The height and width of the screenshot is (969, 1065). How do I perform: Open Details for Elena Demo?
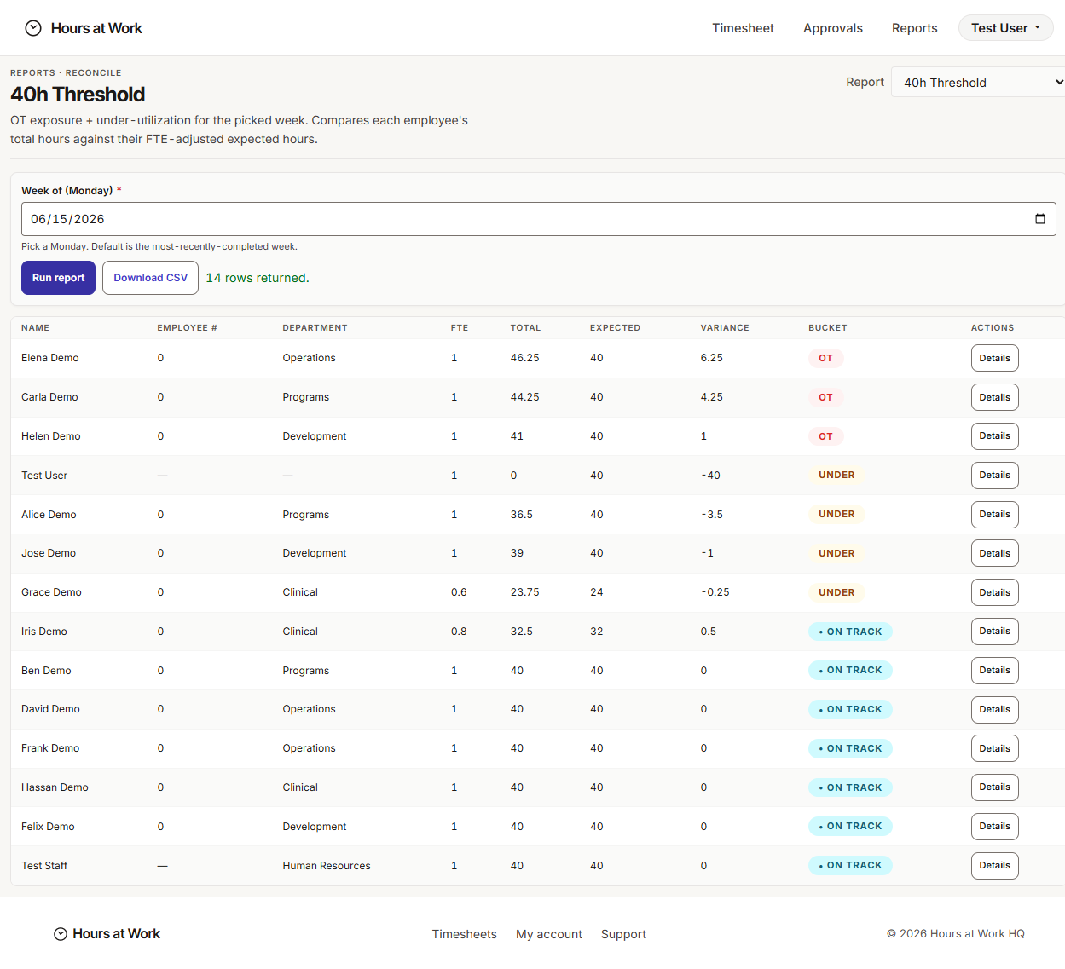point(994,358)
